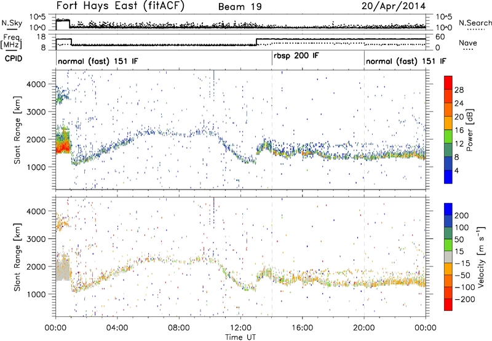Pick the orange 20–24 dB power color segment
Screen dimensions: 492x341
point(448,110)
